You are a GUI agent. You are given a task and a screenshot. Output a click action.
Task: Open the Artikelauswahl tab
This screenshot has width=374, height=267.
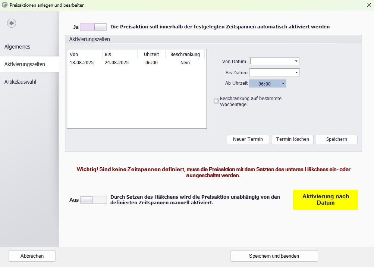(20, 82)
